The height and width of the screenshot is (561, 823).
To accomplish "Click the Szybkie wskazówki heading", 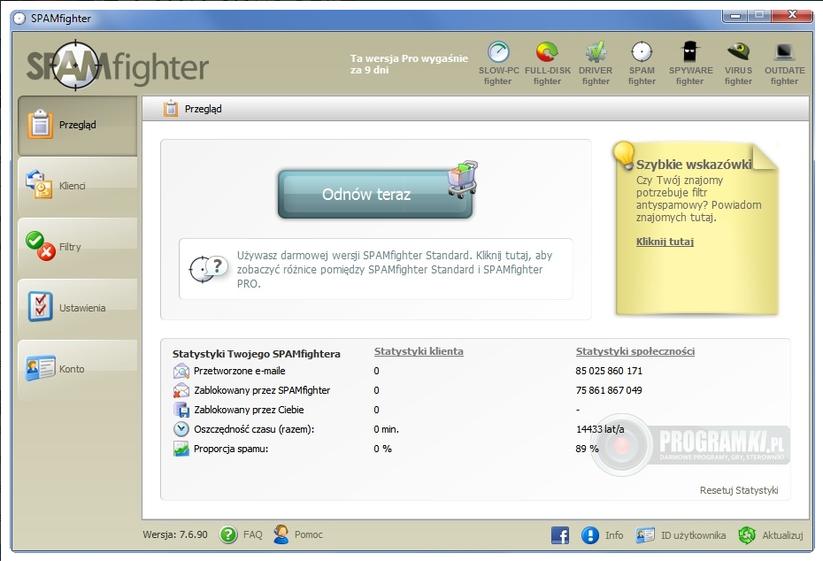I will [694, 165].
